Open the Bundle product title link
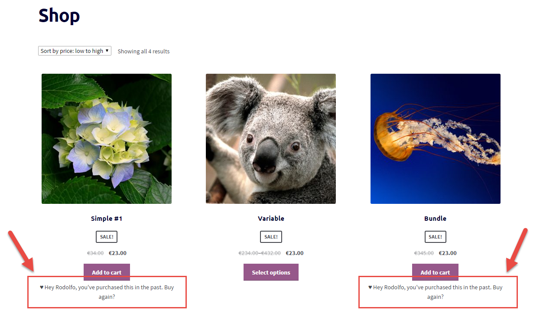This screenshot has height=314, width=543. 435,218
